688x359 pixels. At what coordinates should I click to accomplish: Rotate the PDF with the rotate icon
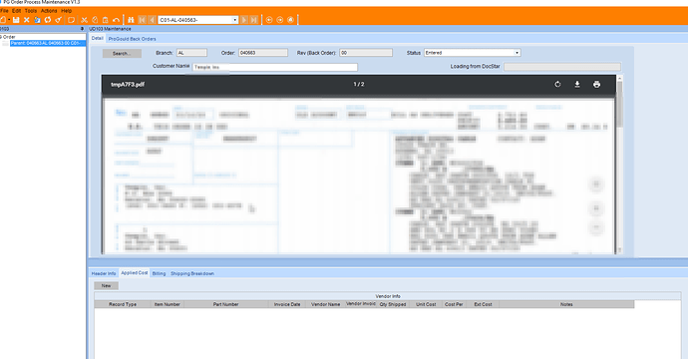pos(557,84)
